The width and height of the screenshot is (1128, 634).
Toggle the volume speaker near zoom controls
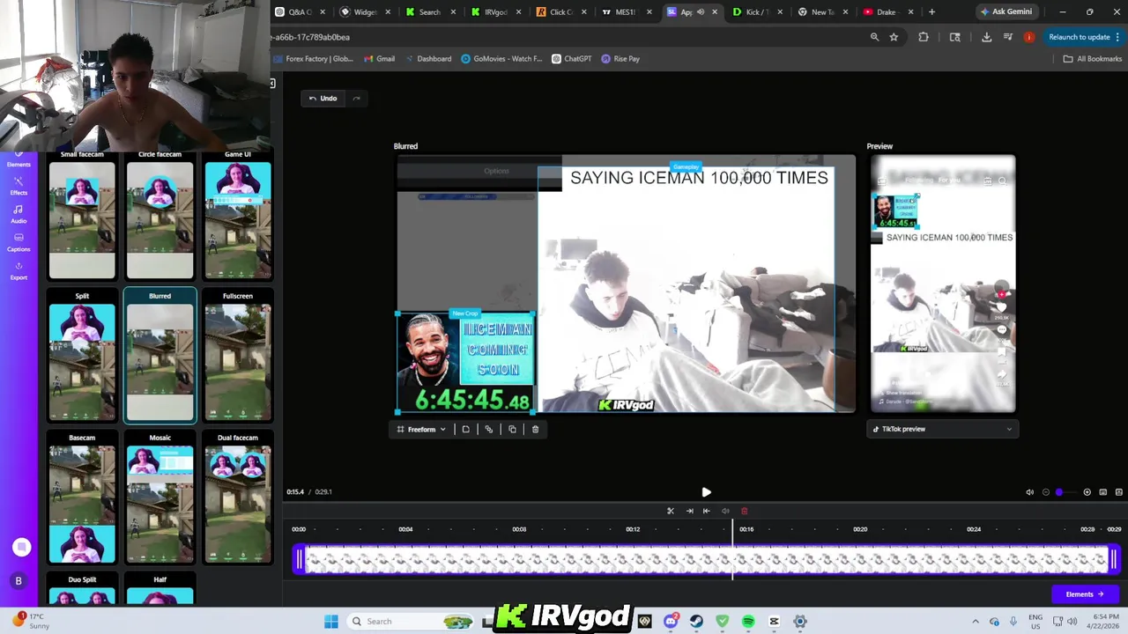[x=1029, y=492]
